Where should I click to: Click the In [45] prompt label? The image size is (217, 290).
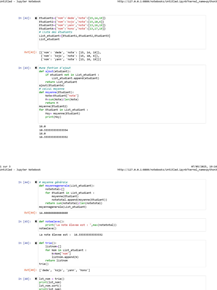(25, 221)
